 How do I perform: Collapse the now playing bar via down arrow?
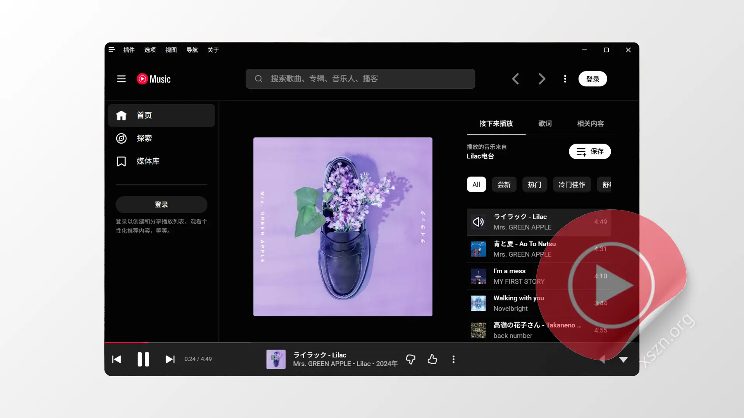[x=623, y=359]
